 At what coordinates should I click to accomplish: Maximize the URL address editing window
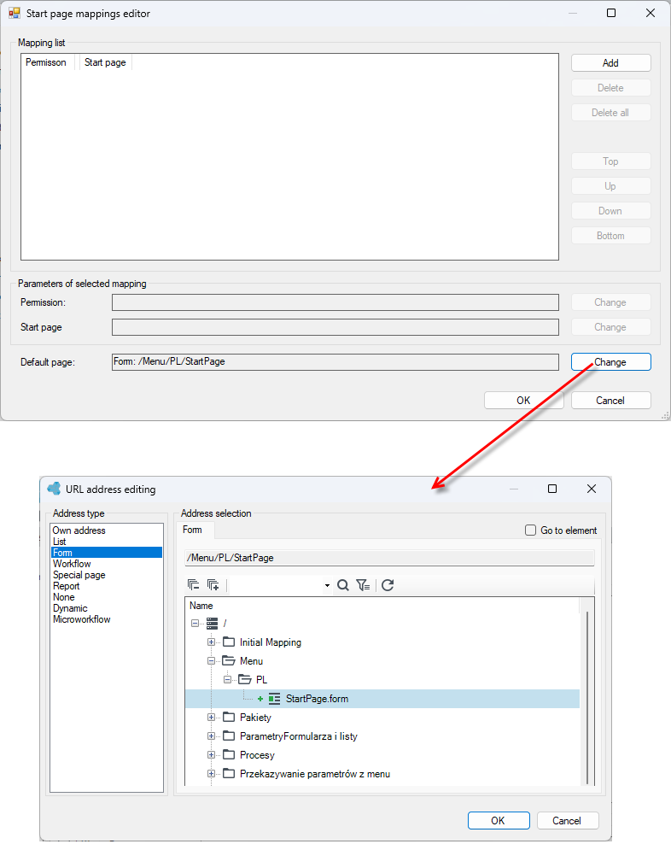click(x=552, y=489)
